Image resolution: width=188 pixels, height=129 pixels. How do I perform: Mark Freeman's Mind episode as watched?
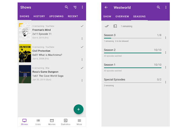pyautogui.click(x=82, y=26)
